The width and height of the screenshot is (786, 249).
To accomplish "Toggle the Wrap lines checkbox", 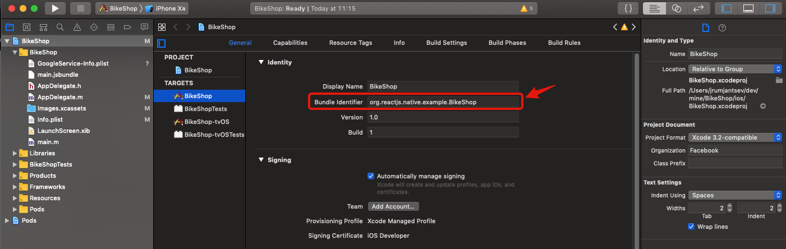I will 692,227.
